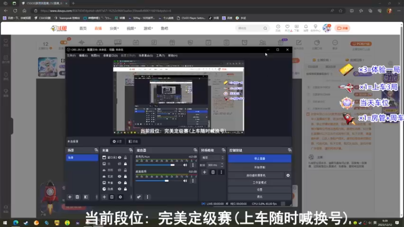Open 来源 panel overflow three-dot menu

coord(131,197)
